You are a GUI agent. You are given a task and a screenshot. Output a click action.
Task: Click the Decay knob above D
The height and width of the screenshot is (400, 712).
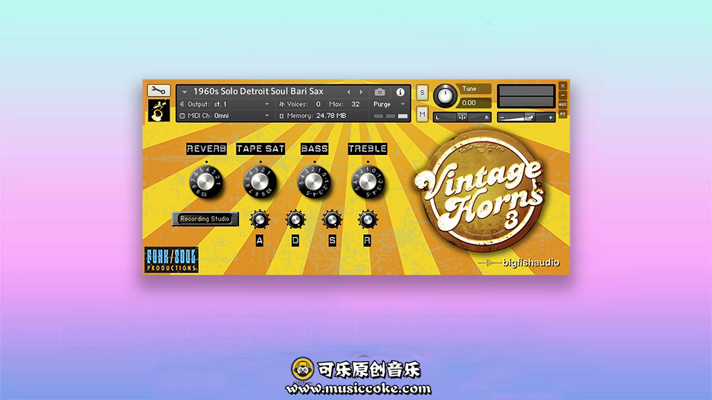click(296, 220)
